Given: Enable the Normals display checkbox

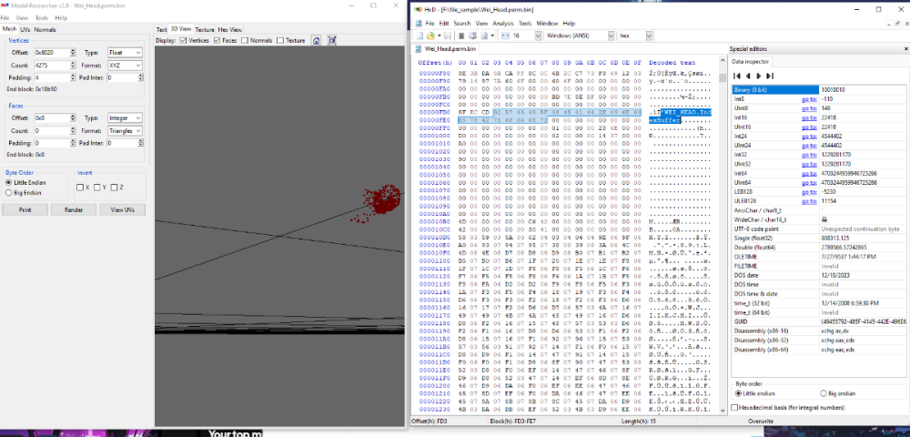Looking at the screenshot, I should pos(245,40).
